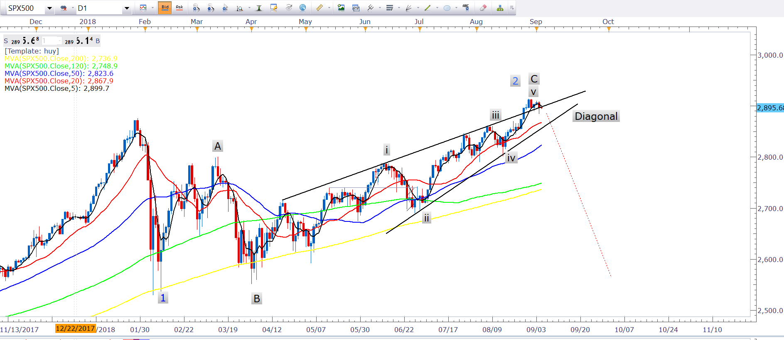
Task: Click the add image icon in toolbar
Action: [341, 8]
